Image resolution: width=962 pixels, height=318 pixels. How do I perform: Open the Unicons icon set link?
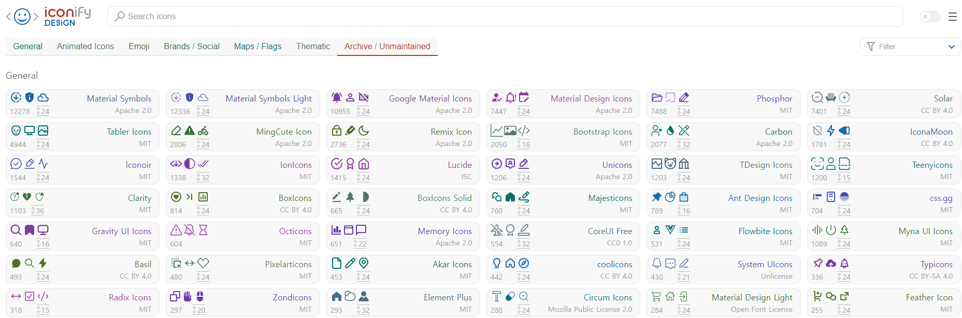tap(617, 165)
